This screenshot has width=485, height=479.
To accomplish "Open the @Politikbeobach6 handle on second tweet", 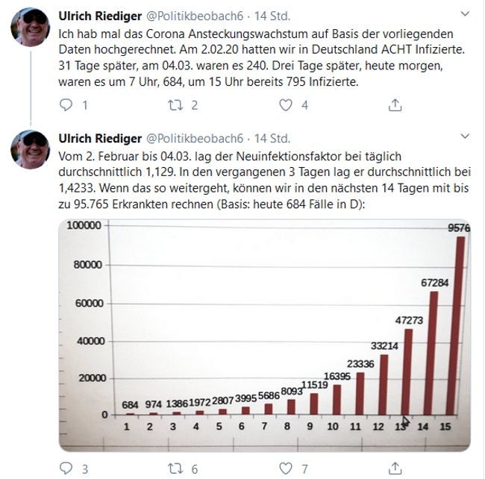I will coord(195,139).
